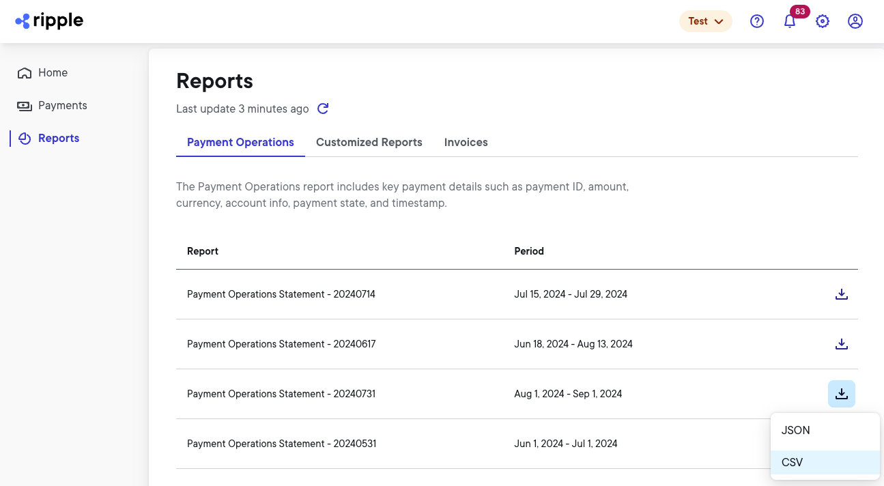
Task: Open the Payments sidebar icon
Action: [24, 105]
